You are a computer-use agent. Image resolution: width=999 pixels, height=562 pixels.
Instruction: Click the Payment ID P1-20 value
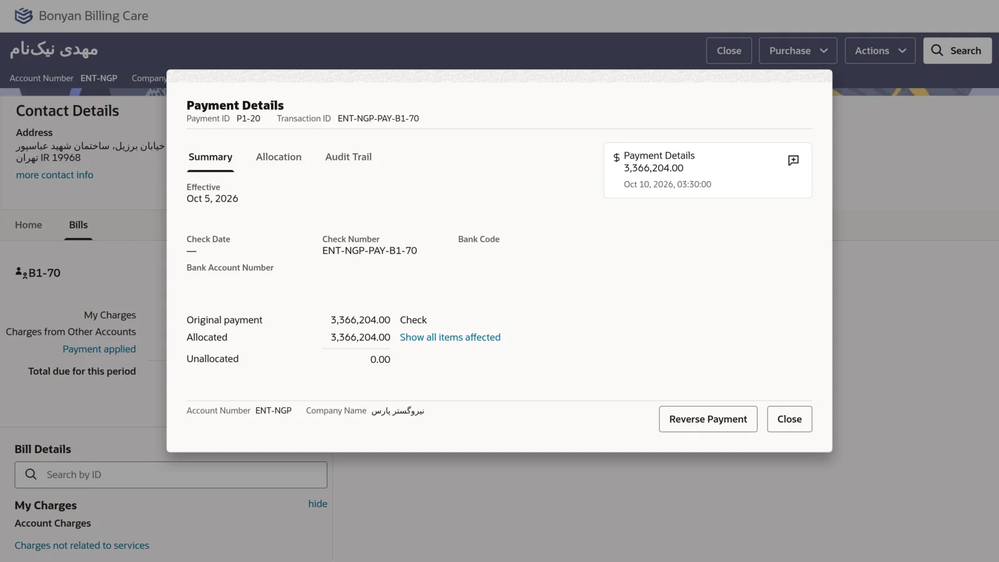pos(249,119)
